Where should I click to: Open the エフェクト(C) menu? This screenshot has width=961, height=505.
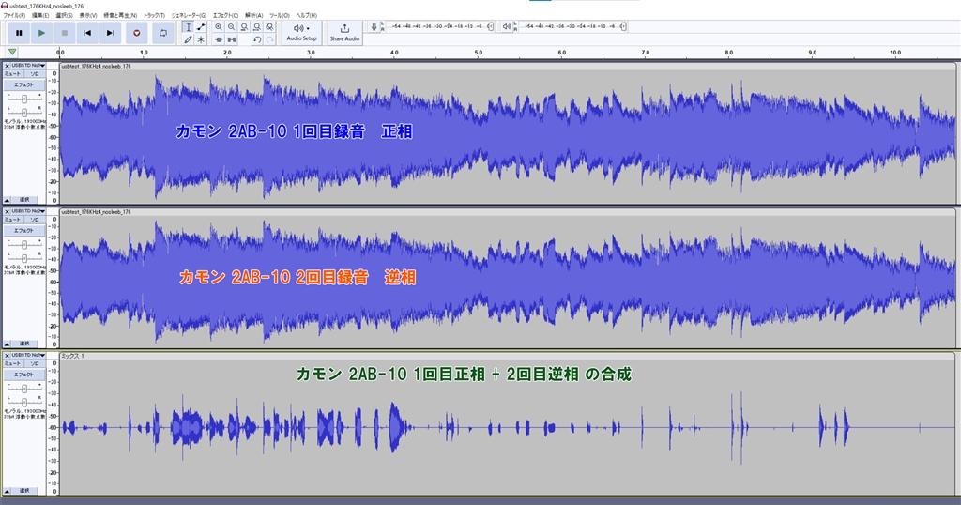pos(225,16)
